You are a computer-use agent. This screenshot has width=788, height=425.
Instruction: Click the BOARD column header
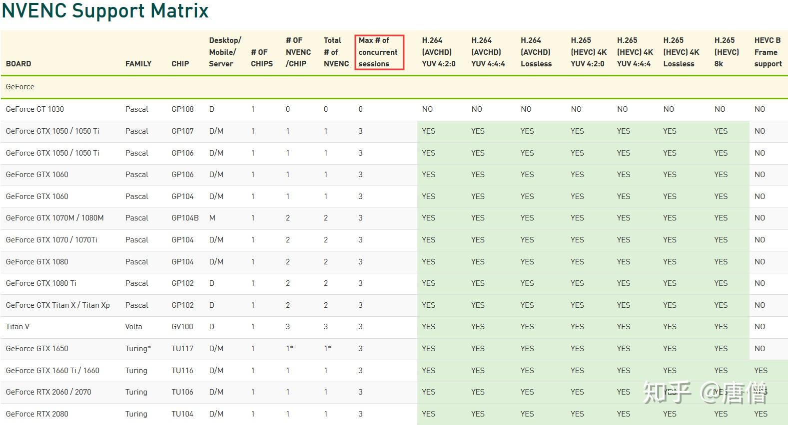(18, 64)
